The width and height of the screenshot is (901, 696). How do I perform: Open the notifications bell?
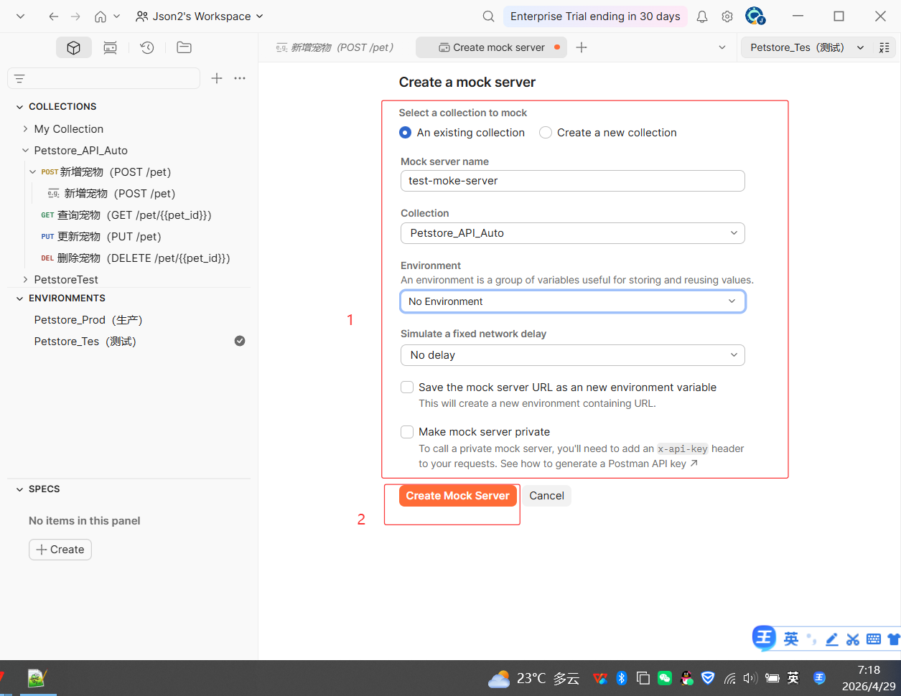pos(702,17)
